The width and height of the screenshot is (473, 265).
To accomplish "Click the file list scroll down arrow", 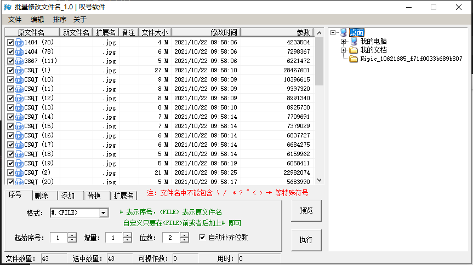I will (319, 180).
